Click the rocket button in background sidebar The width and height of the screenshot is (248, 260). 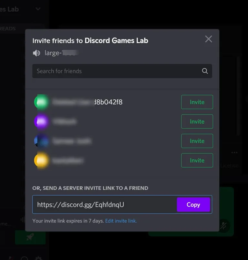(30, 237)
